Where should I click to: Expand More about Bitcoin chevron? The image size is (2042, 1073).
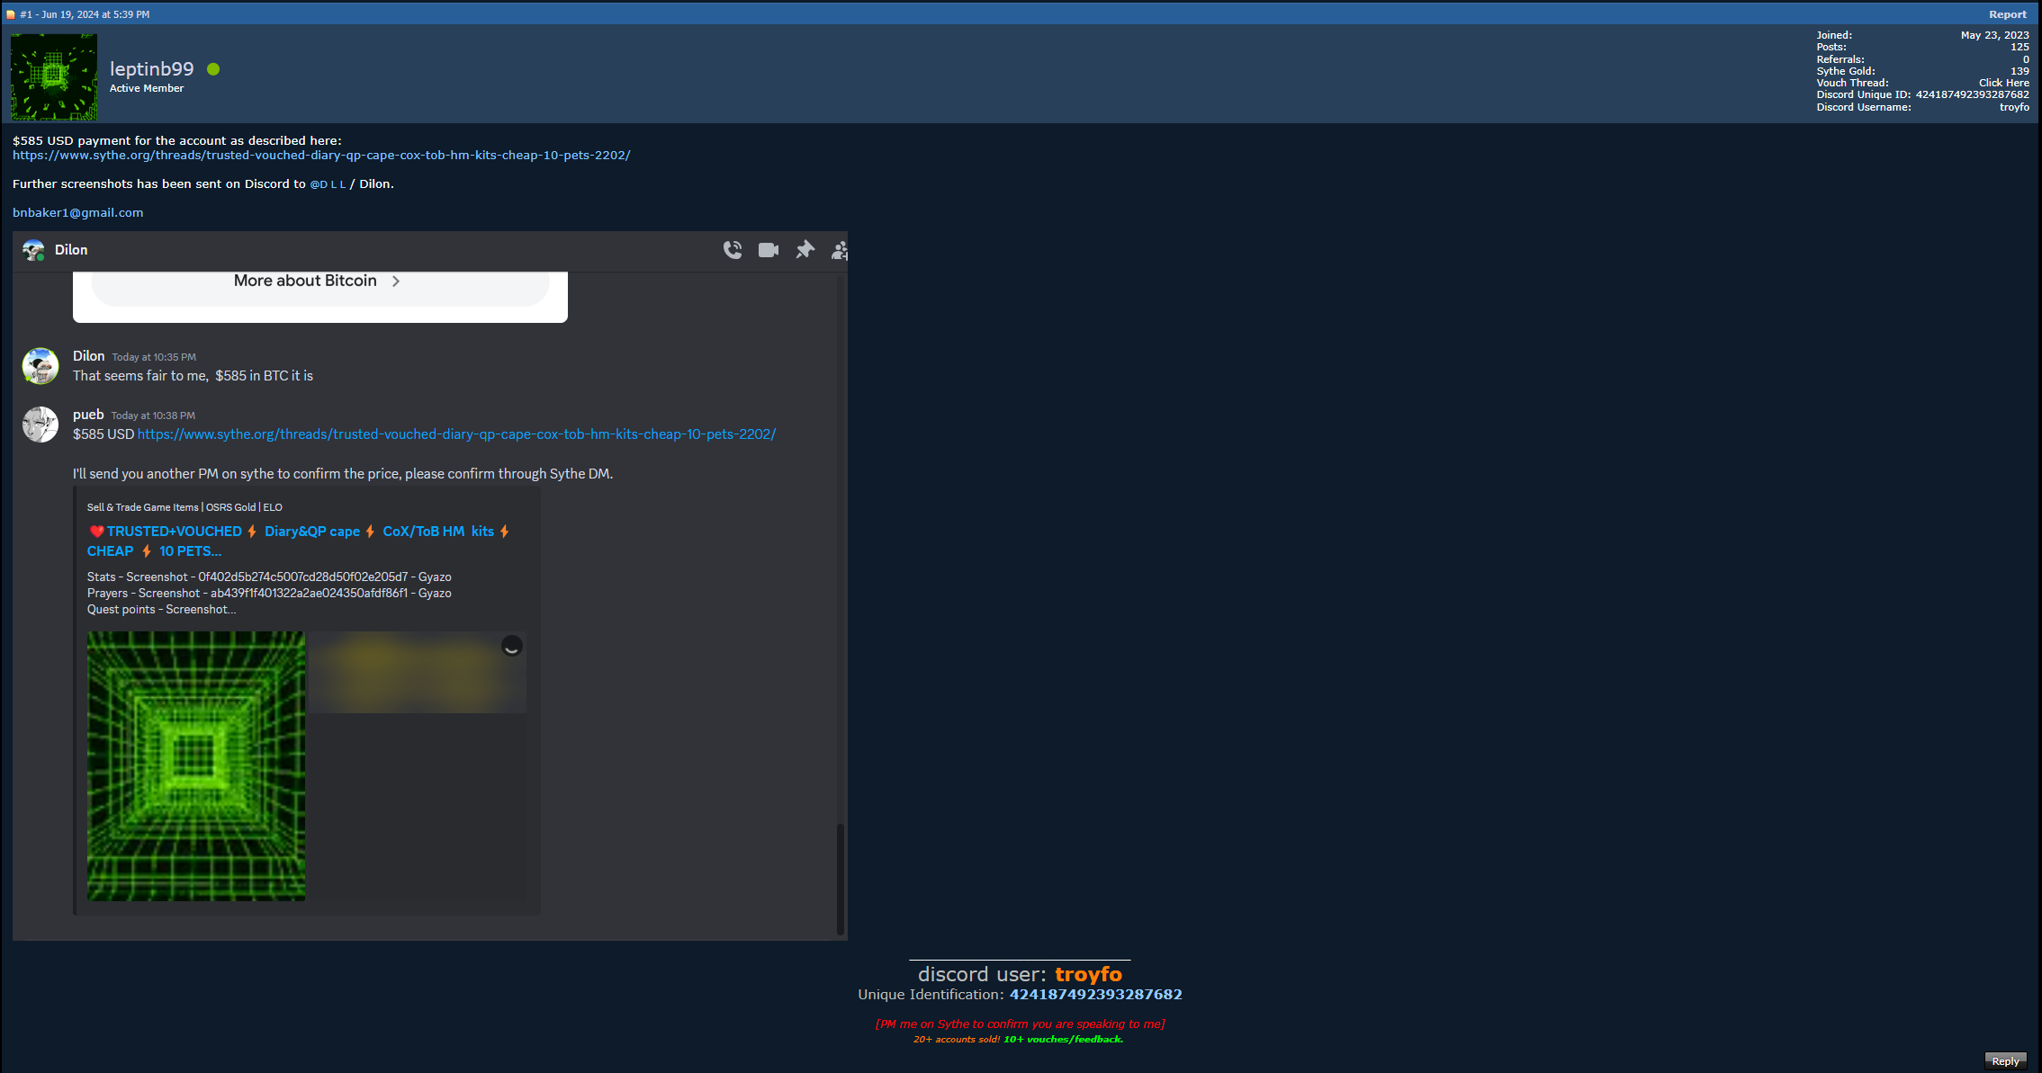(x=396, y=282)
